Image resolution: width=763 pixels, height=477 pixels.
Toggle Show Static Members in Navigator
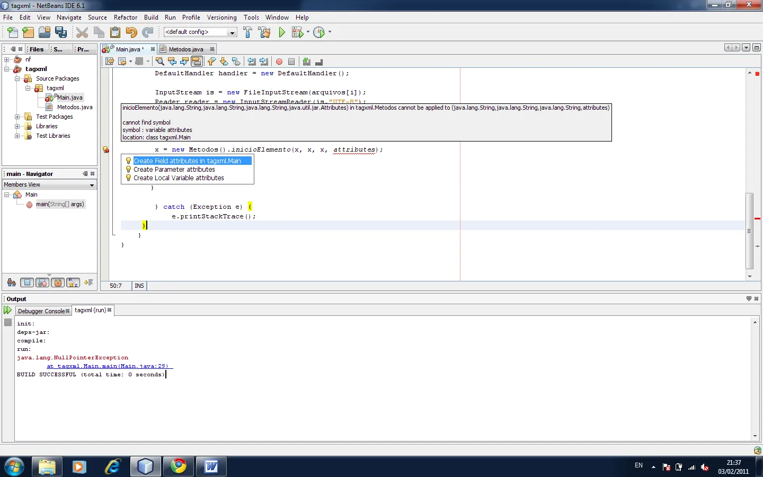coord(43,282)
